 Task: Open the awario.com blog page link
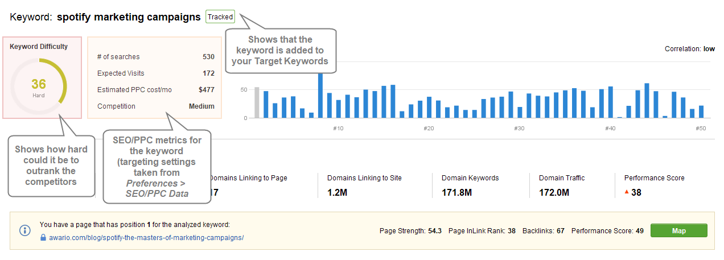coord(146,237)
